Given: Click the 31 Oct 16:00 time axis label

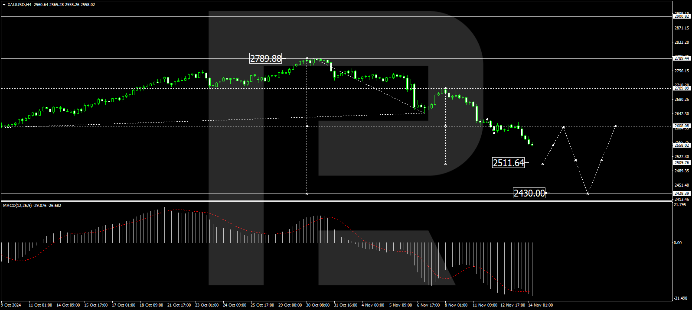Looking at the screenshot, I should coord(346,305).
